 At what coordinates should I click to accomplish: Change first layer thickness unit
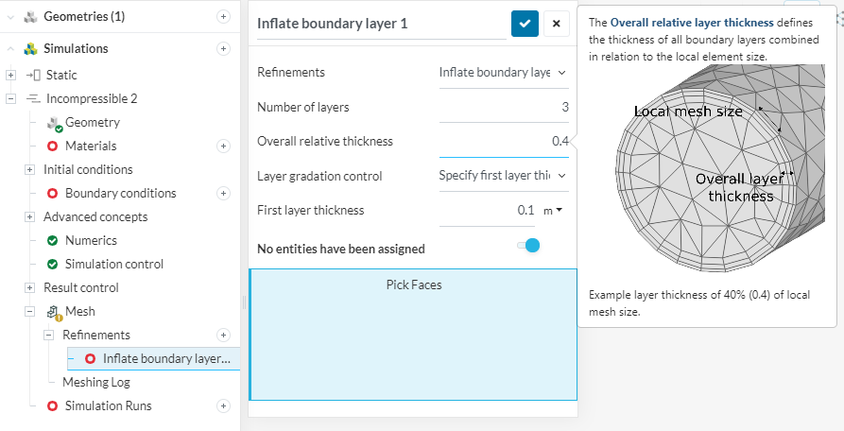(x=553, y=210)
